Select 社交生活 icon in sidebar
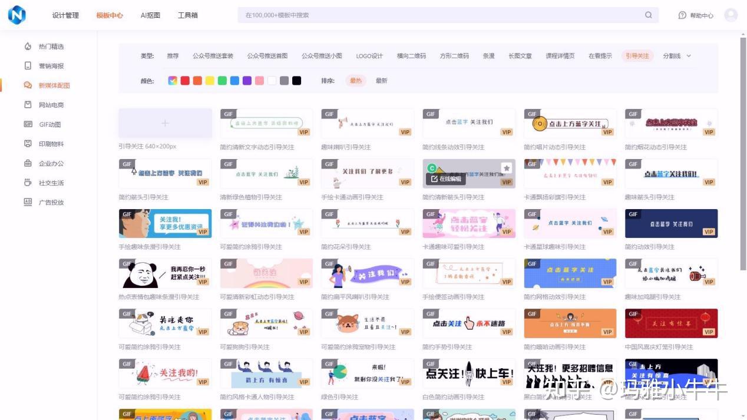Image resolution: width=747 pixels, height=420 pixels. [x=28, y=183]
